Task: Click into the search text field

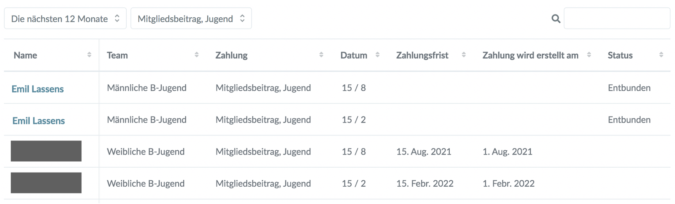Action: click(617, 18)
